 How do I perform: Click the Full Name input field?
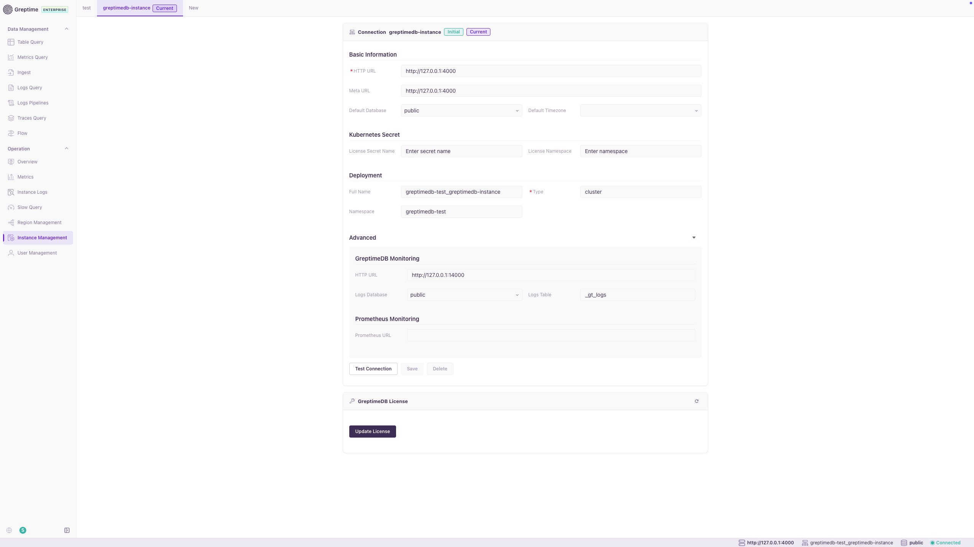[x=461, y=192]
